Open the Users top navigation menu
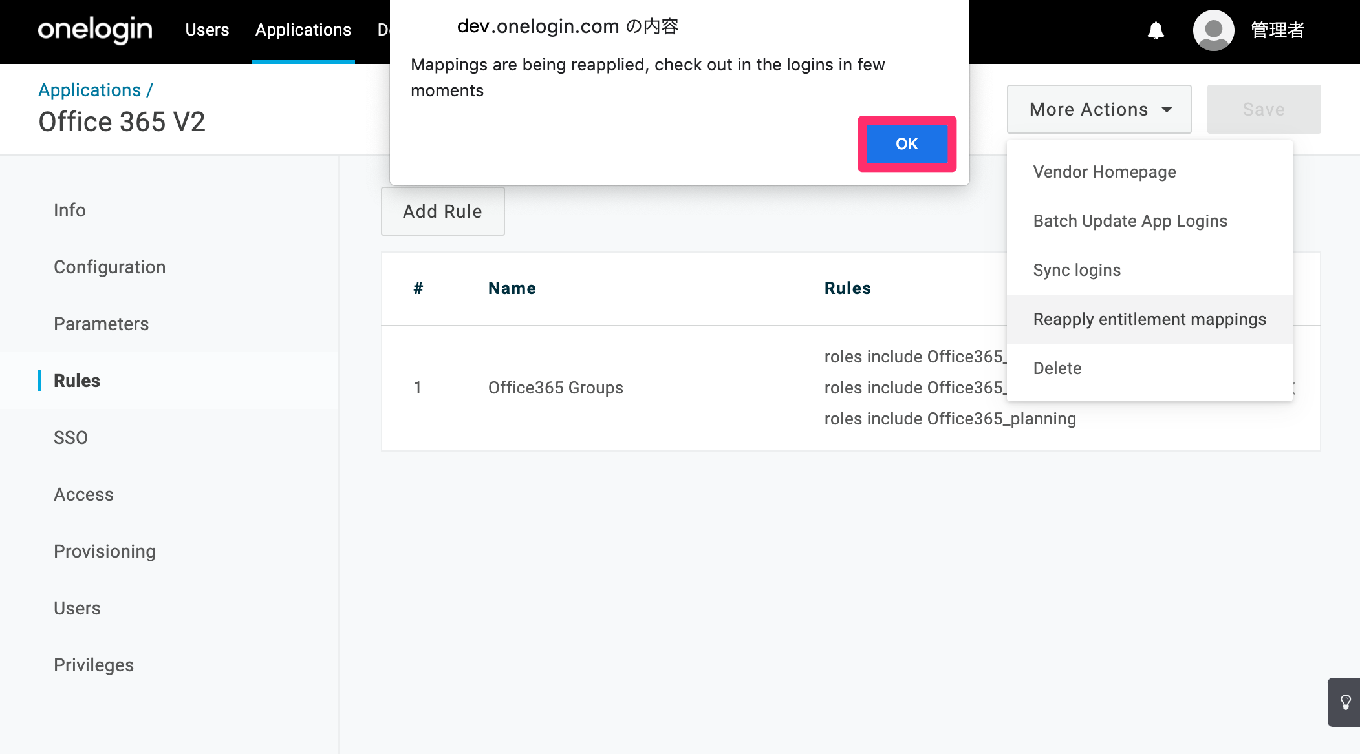 [x=207, y=30]
